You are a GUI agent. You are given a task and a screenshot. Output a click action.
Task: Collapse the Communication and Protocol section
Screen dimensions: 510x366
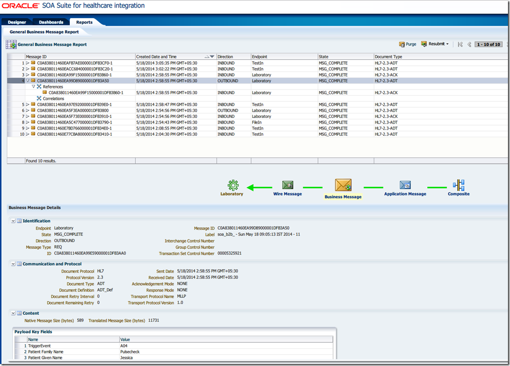pos(13,264)
